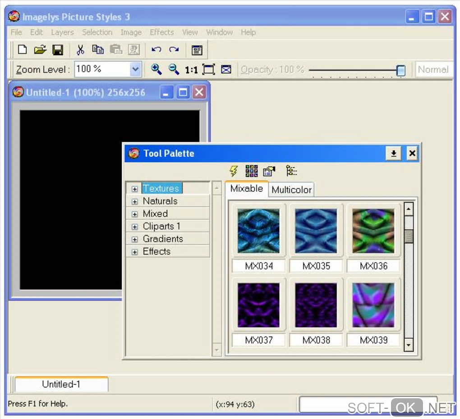Click the fit-to-window frame icon

(209, 69)
